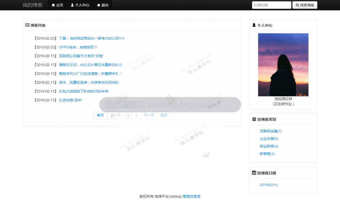Filter by category 互联网金融(1)
Image resolution: width=340 pixels, height=209 pixels.
(x=271, y=131)
